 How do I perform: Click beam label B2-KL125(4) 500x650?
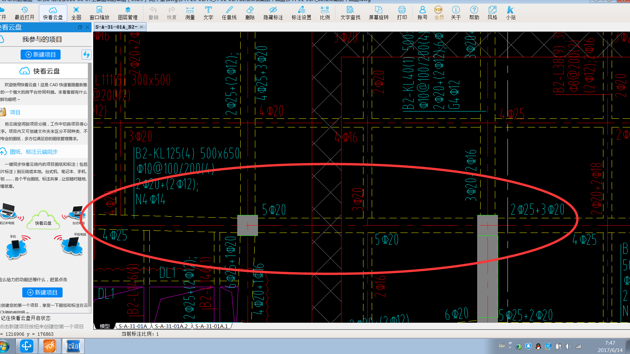pyautogui.click(x=188, y=153)
